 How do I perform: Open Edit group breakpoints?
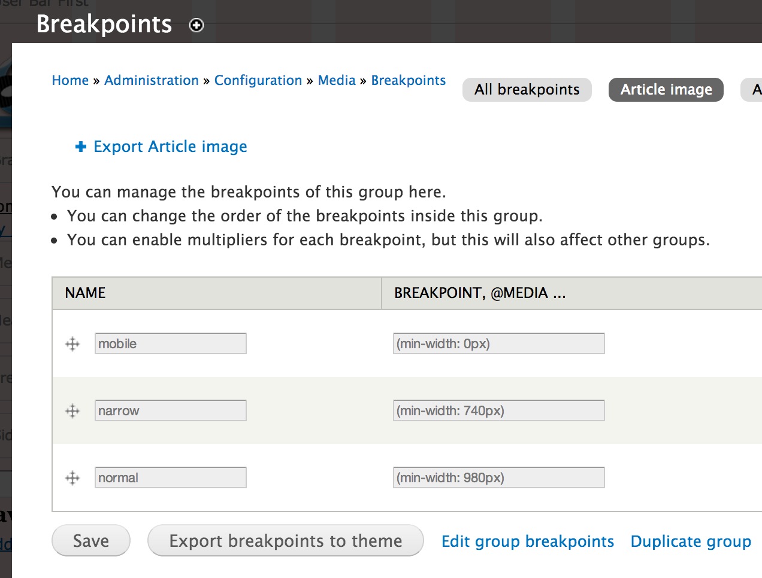point(527,541)
